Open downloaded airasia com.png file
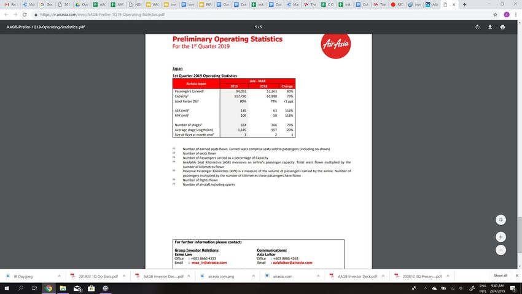Image resolution: width=522 pixels, height=294 pixels. pos(221,276)
